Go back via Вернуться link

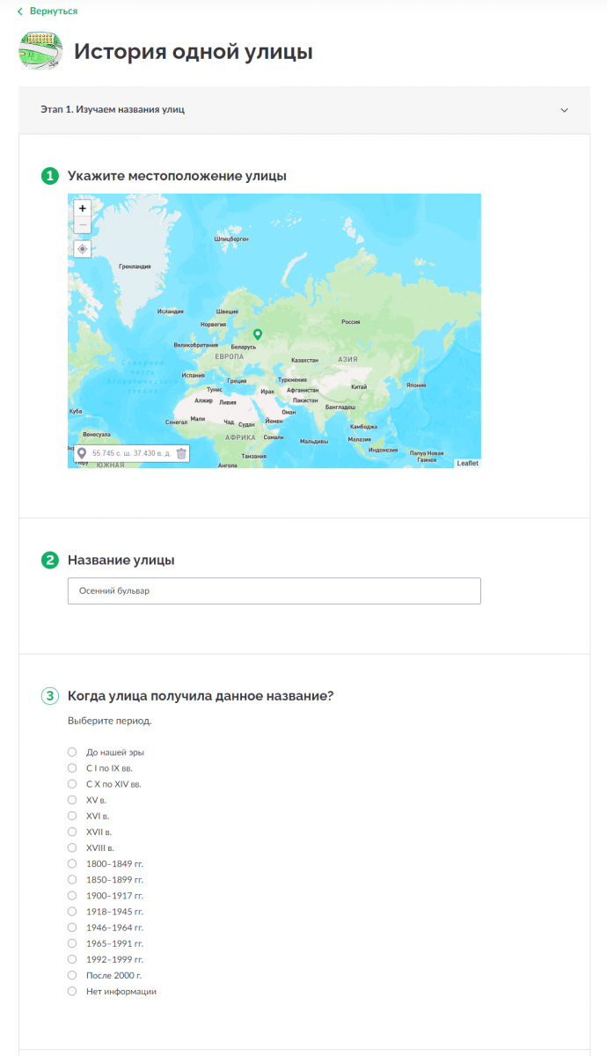[48, 11]
